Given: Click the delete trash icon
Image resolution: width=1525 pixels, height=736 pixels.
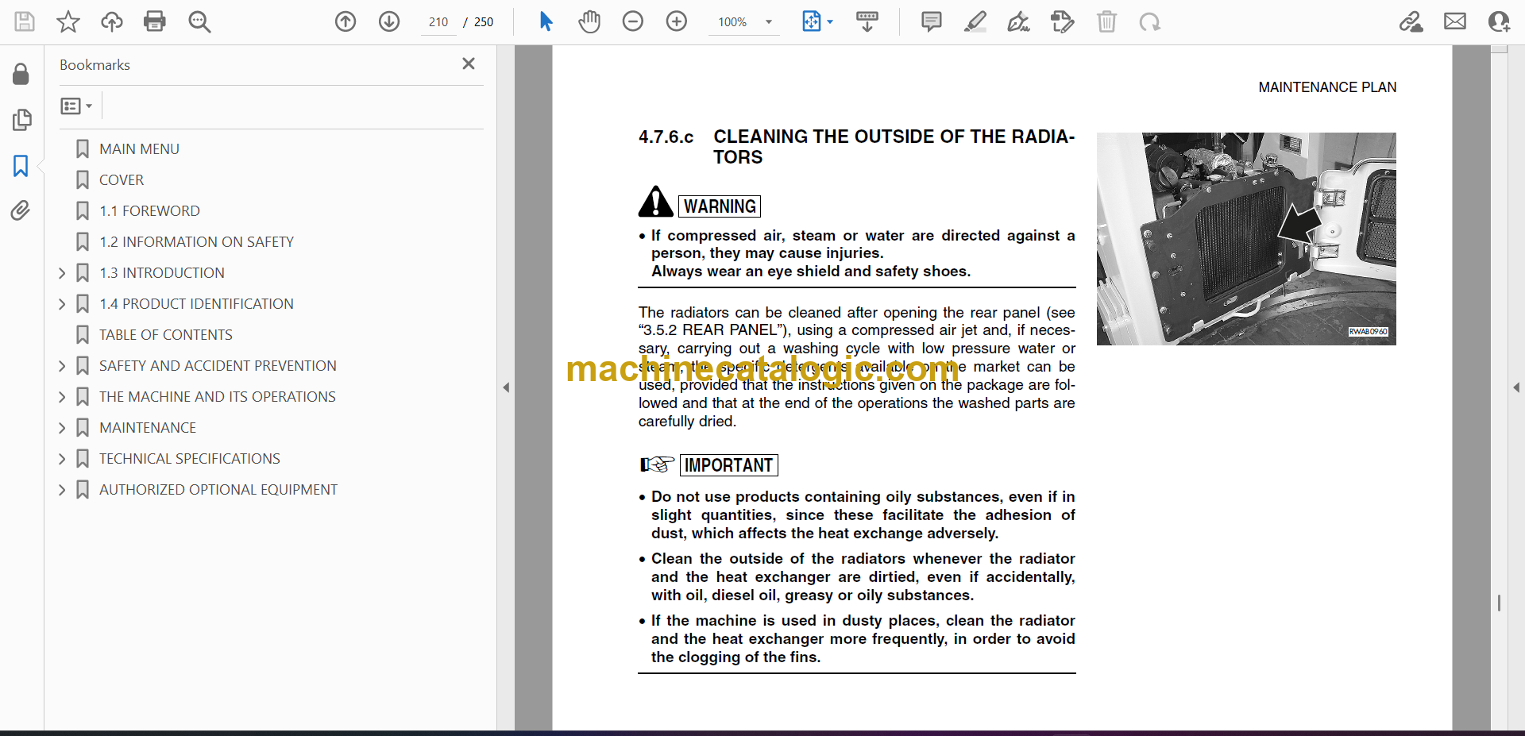Looking at the screenshot, I should [1106, 21].
